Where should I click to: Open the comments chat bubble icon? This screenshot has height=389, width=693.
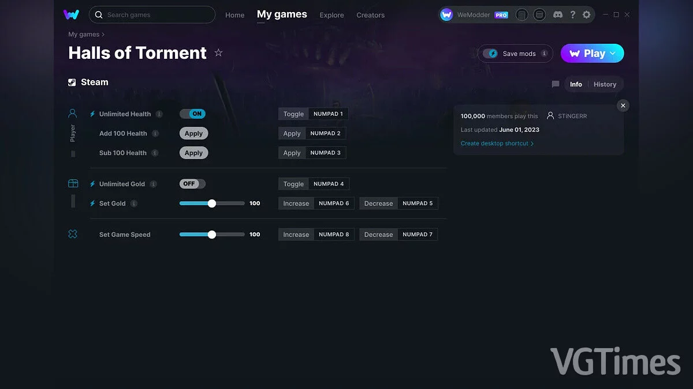(x=556, y=84)
